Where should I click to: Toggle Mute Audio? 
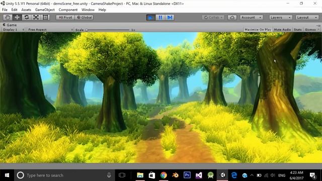coord(282,30)
